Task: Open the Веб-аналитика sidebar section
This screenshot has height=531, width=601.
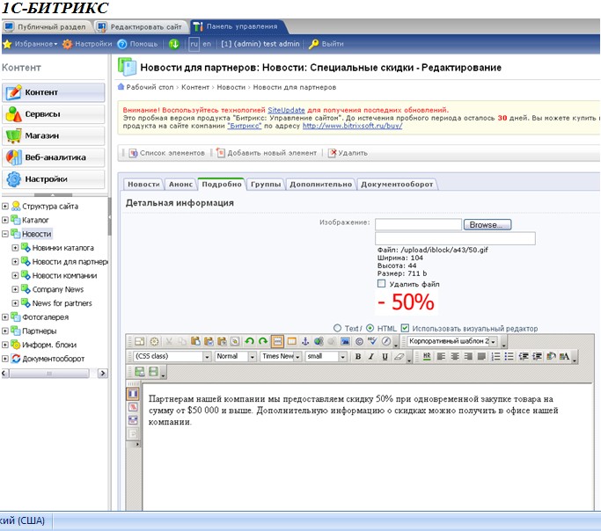Action: click(54, 157)
